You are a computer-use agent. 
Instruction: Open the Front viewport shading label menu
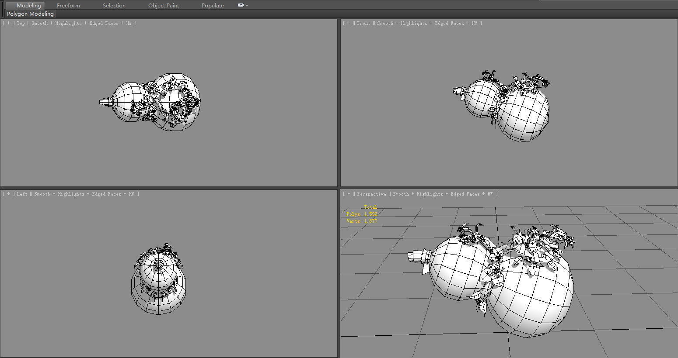[427, 23]
